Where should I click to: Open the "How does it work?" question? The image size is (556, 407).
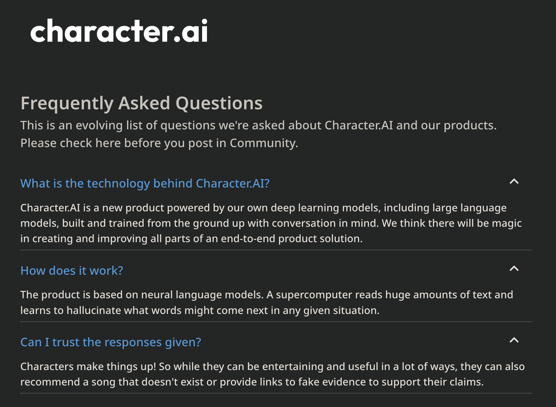(72, 270)
